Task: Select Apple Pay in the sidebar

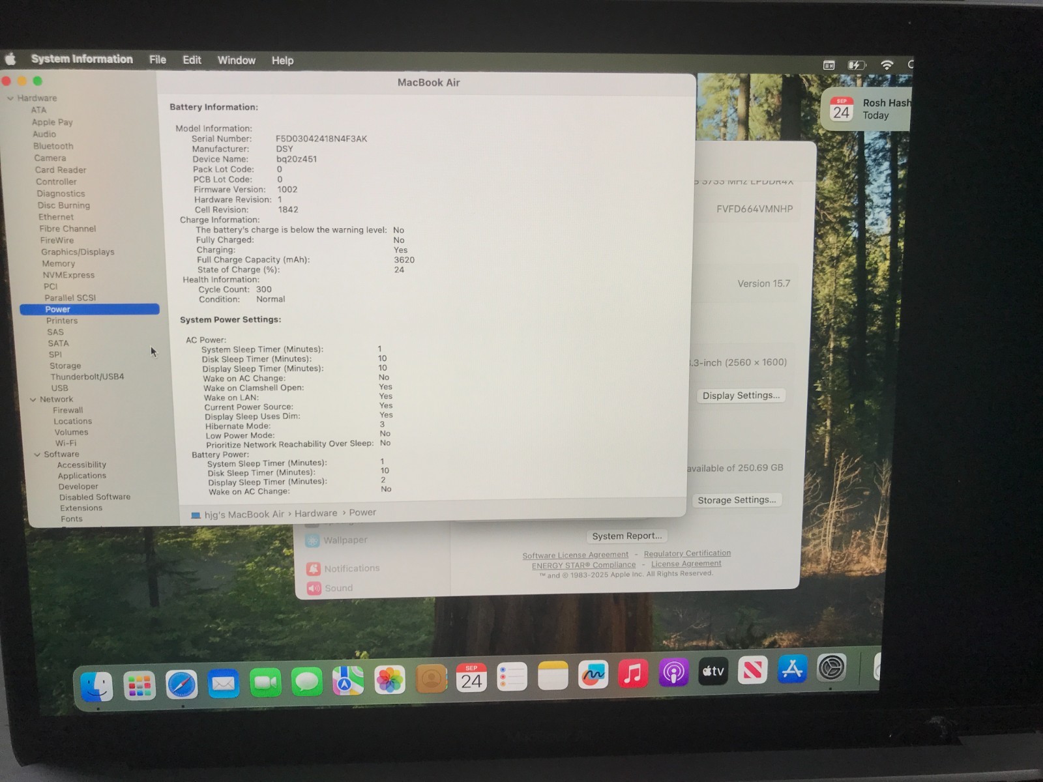Action: [52, 122]
